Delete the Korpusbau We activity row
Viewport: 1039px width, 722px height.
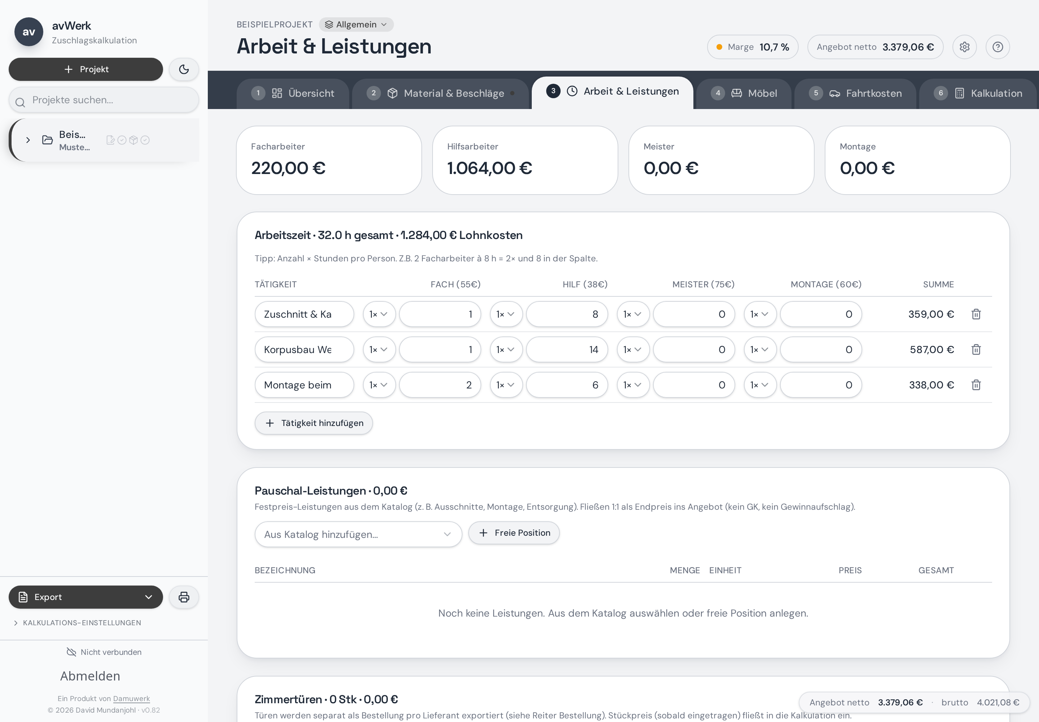click(976, 349)
